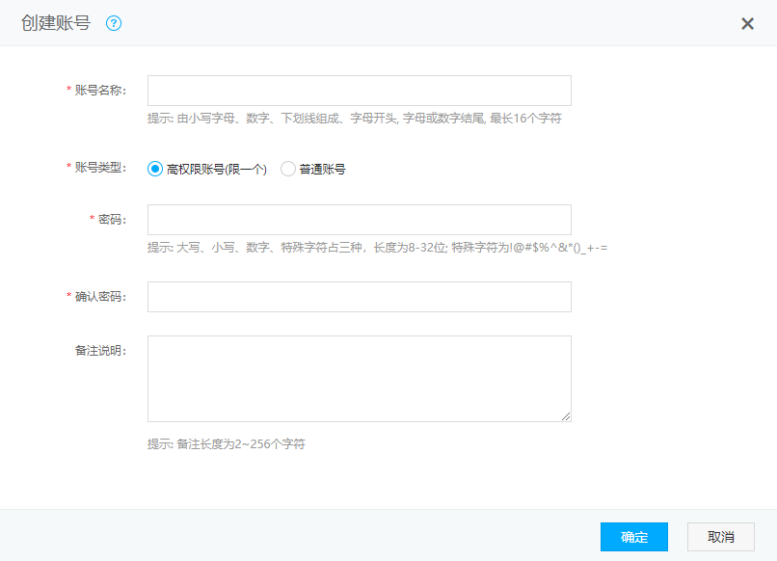Click inside the 备注说明 text area
777x561 pixels.
tap(359, 378)
